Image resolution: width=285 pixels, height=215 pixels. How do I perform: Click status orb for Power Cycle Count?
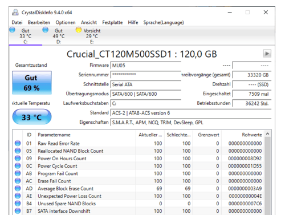click(18, 166)
